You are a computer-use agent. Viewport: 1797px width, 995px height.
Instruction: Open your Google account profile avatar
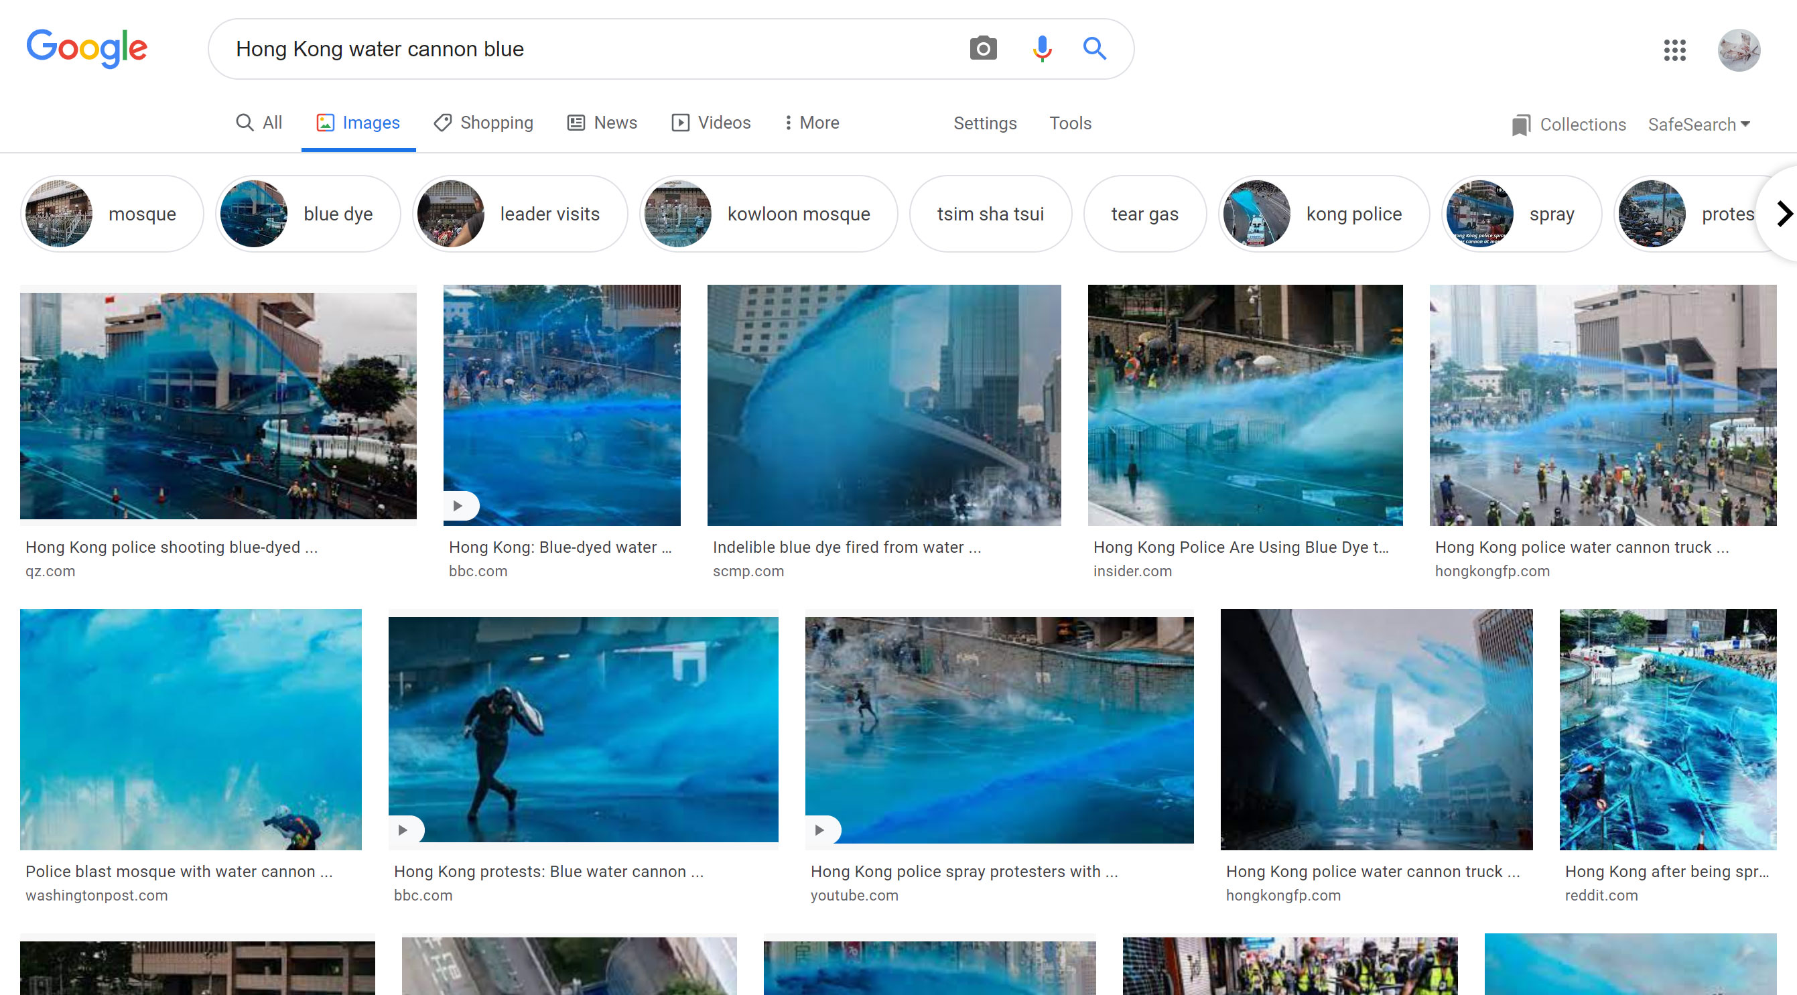click(x=1739, y=50)
